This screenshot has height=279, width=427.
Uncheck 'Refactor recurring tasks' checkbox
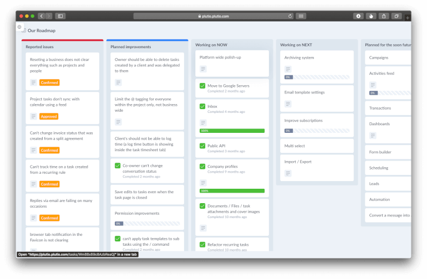click(202, 245)
